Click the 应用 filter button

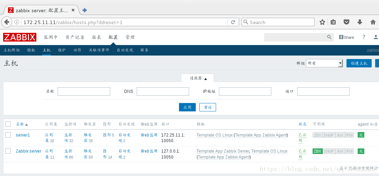[187, 107]
